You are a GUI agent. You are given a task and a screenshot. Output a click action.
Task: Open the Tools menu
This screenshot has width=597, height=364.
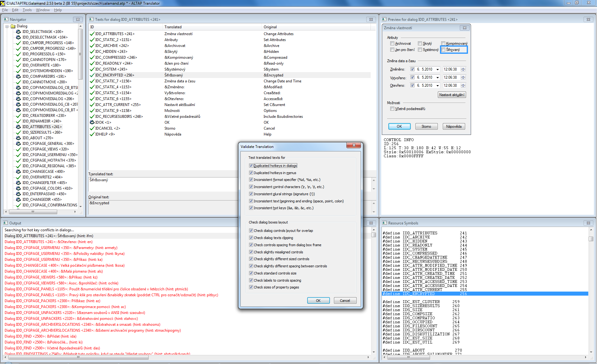[27, 10]
